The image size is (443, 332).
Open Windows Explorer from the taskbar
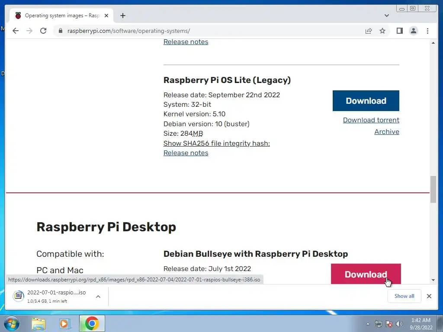39,323
